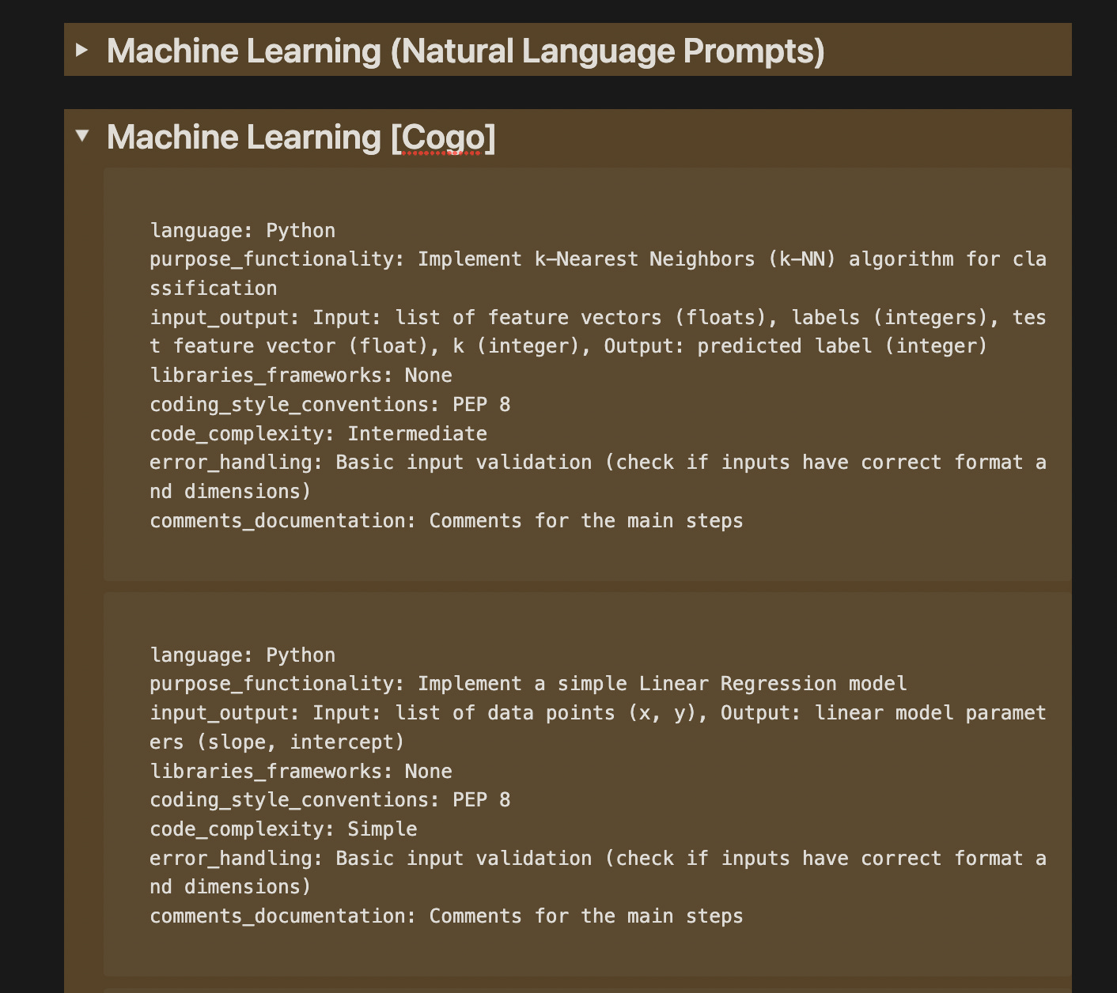Select the k-Nearest Neighbors prompt block
The image size is (1117, 993).
coord(585,372)
